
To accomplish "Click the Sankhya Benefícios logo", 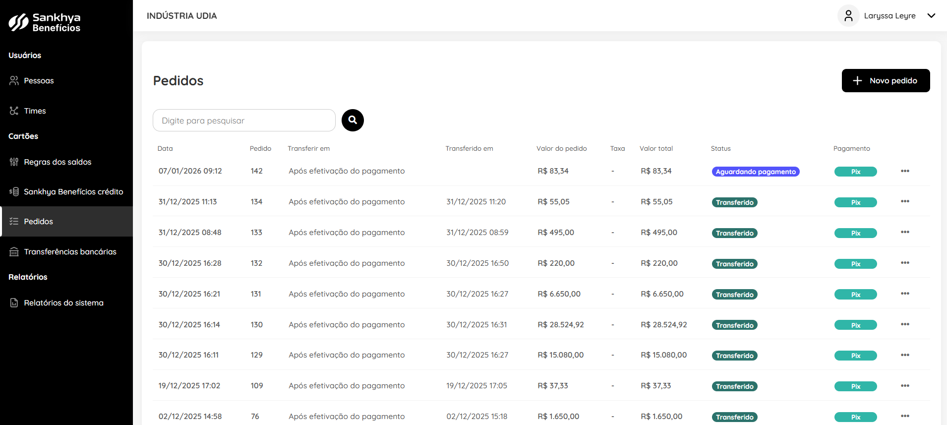I will point(45,22).
